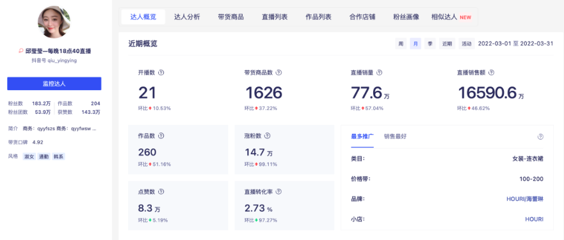Click the 通勤 style tag
This screenshot has width=564, height=240.
pos(44,157)
